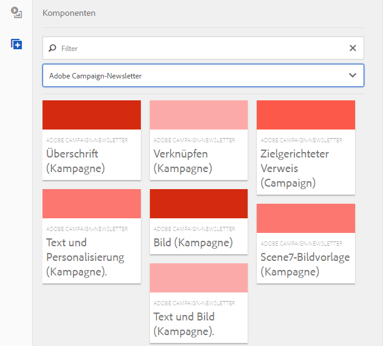
Task: Select the Components panel sidebar icon
Action: [16, 44]
